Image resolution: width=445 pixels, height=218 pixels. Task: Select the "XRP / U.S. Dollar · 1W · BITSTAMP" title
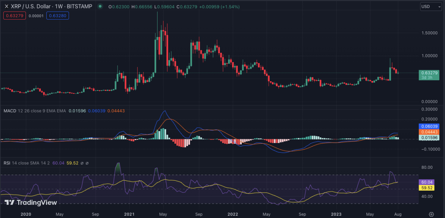point(52,7)
